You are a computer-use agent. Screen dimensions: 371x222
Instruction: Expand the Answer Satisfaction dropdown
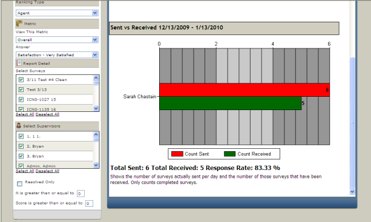coord(57,55)
